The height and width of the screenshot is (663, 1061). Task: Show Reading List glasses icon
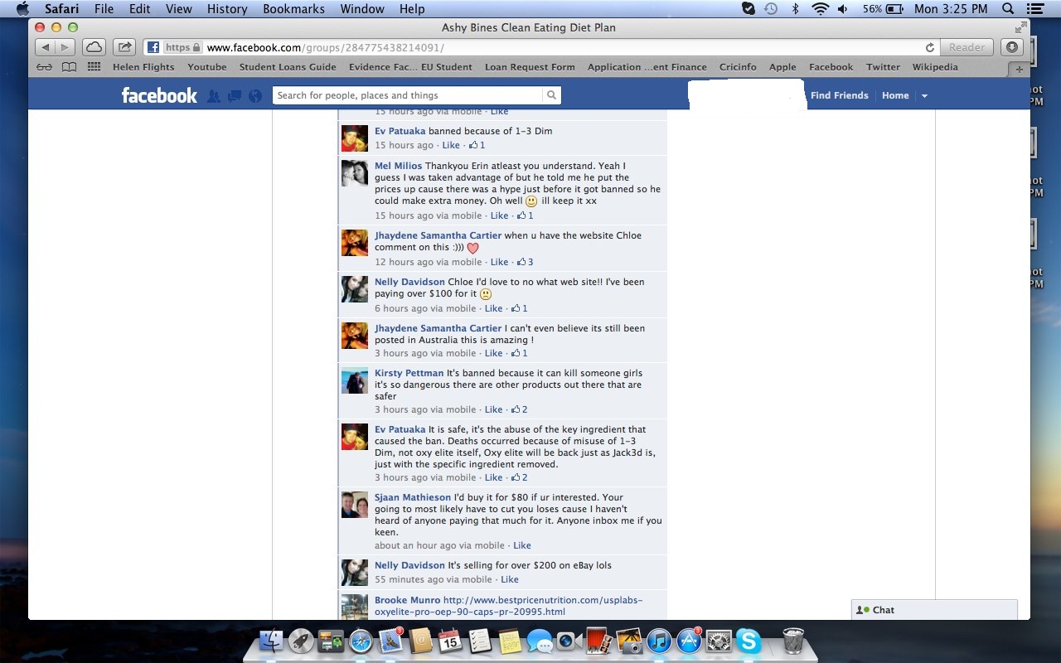tap(44, 67)
